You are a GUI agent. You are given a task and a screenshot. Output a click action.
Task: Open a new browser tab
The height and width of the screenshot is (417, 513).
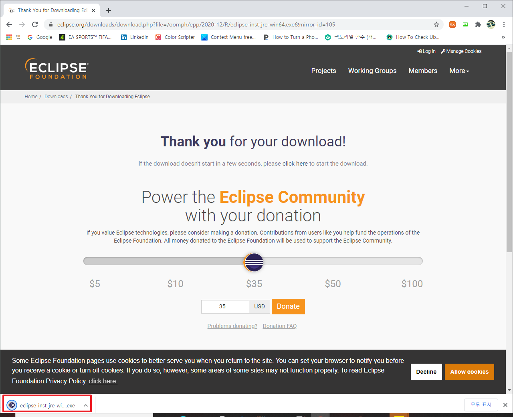point(109,10)
